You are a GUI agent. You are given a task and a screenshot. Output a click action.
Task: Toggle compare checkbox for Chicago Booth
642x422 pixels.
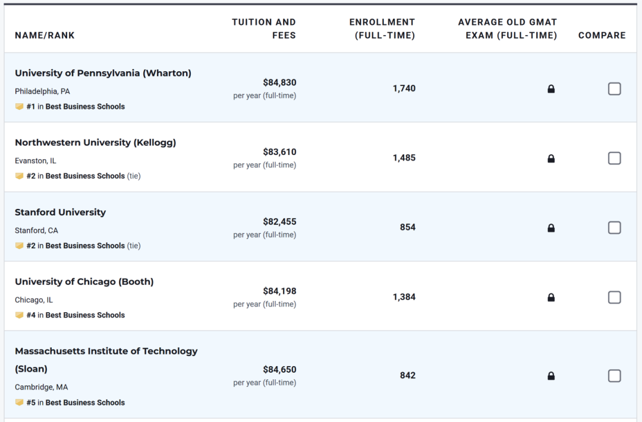(x=614, y=297)
